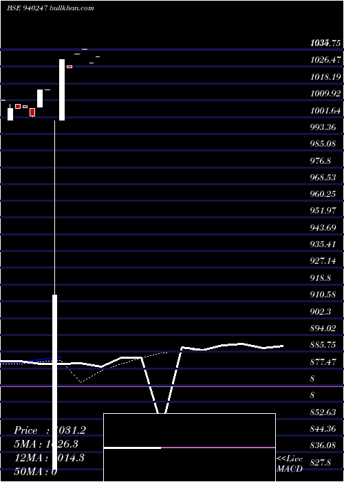The height and width of the screenshot is (482, 344).
Task: Select the 968.53 price label
Action: coord(323,178)
